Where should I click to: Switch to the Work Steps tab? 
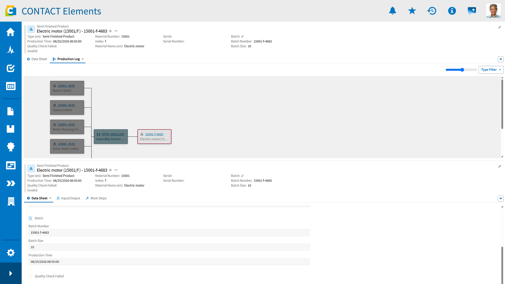point(96,198)
